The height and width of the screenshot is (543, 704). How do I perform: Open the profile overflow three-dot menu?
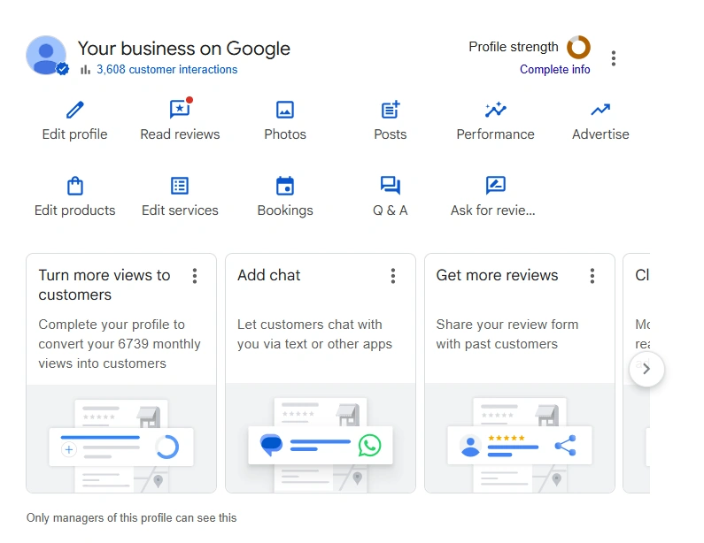(614, 58)
